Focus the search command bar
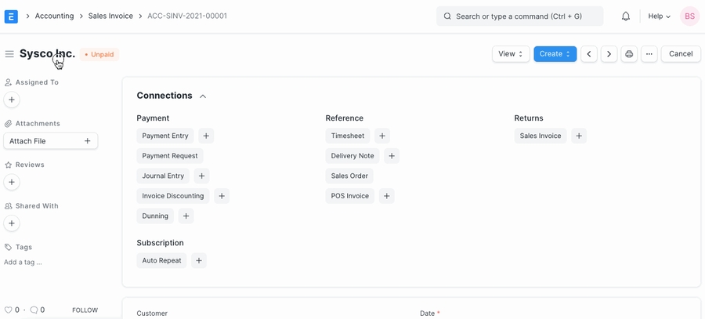The image size is (705, 319). coord(519,16)
